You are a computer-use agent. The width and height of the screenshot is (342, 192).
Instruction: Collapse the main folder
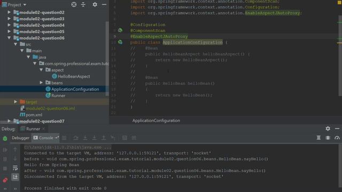coord(22,51)
